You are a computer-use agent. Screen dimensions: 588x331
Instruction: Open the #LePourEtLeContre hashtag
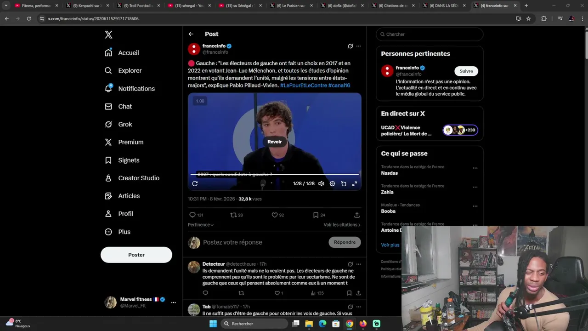tap(304, 86)
